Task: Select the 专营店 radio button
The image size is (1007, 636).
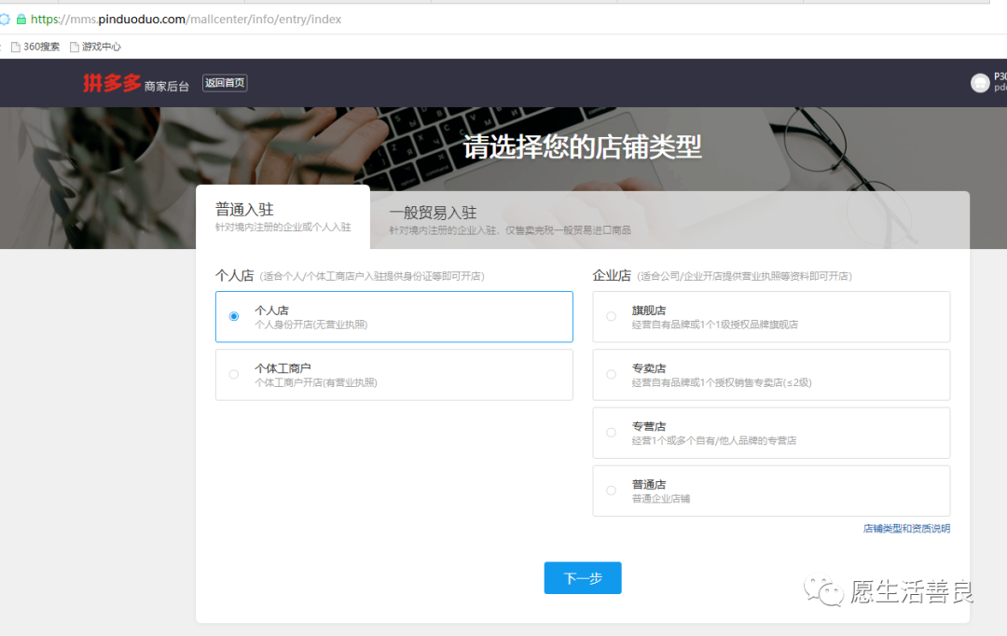Action: (x=612, y=433)
